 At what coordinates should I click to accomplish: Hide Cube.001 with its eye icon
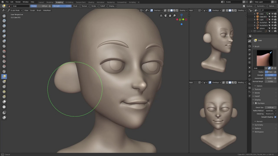pos(273,17)
